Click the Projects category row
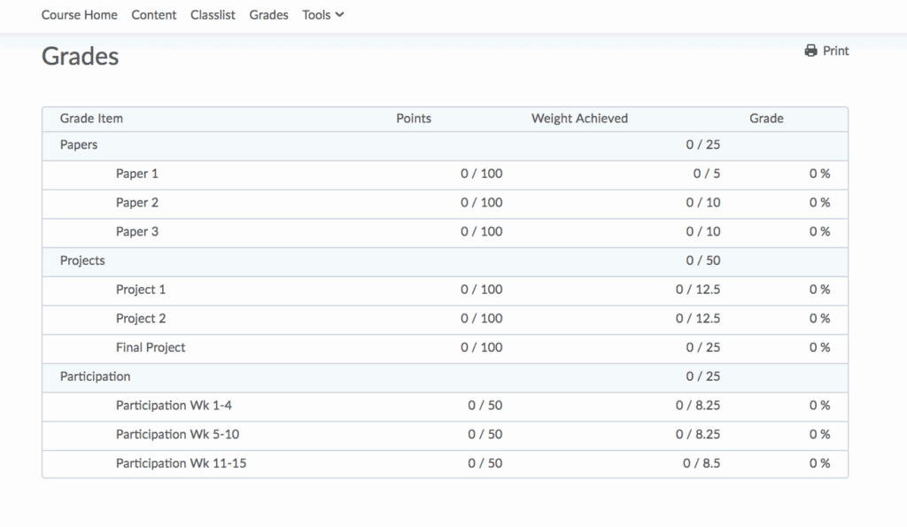This screenshot has width=907, height=527. click(x=82, y=260)
